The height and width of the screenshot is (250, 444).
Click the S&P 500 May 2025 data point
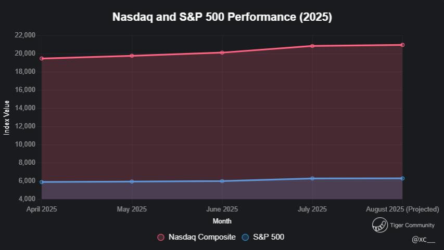click(x=132, y=181)
